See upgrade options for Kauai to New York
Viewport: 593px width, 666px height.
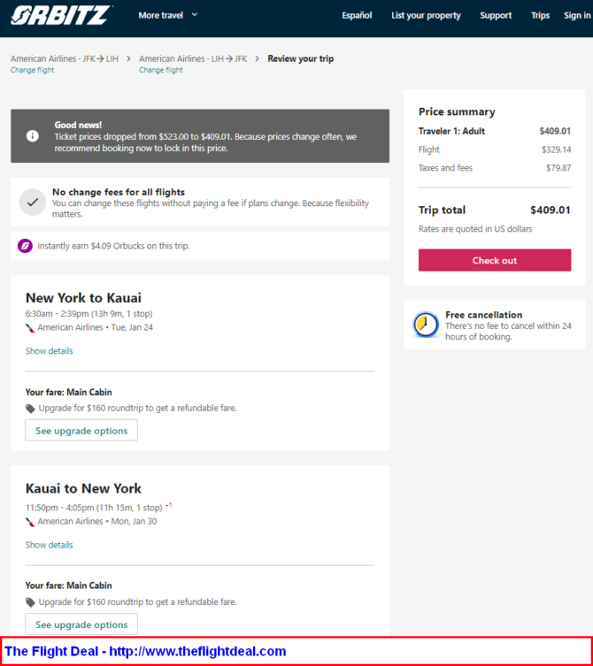(x=81, y=624)
